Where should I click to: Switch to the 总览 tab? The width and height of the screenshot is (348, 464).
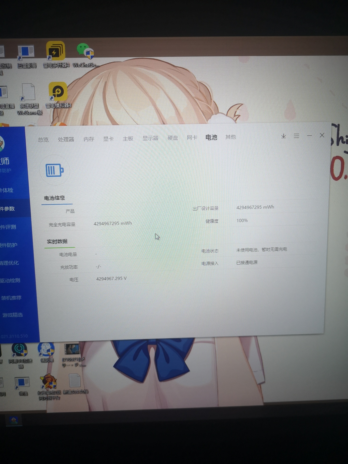[43, 140]
